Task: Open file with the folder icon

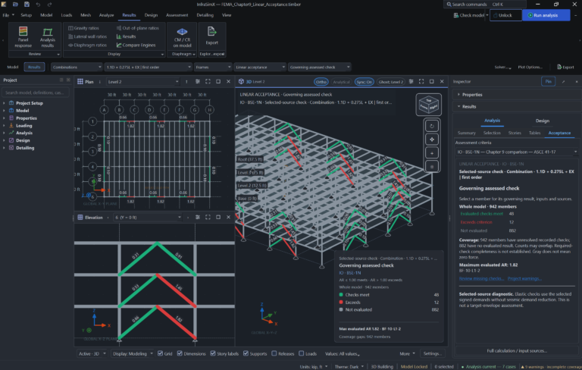Action: 15,5
